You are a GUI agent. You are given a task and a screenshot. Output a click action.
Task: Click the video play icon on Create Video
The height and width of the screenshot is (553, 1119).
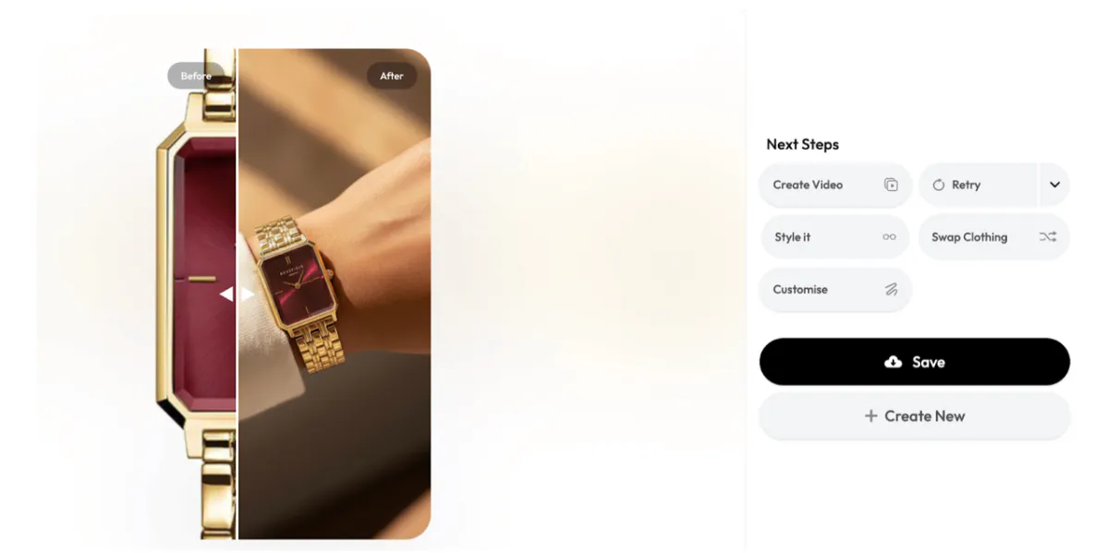click(891, 185)
